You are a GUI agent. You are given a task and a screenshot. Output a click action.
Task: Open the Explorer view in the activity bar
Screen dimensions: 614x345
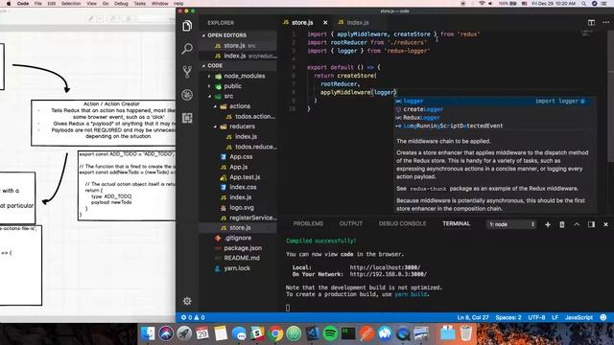pyautogui.click(x=187, y=26)
